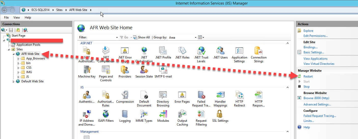Collapse the ASP.NET group section
The width and height of the screenshot is (358, 139).
[x=288, y=43]
